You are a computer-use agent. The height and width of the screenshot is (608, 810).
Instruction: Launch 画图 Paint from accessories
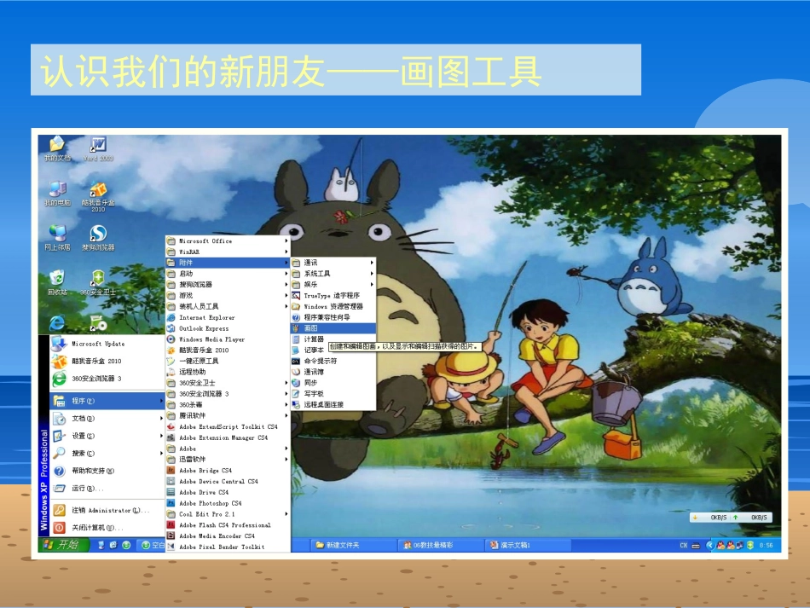(x=333, y=328)
